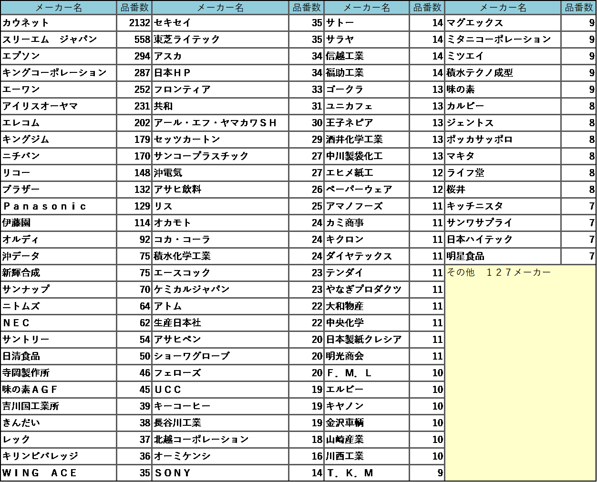
Task: Click the 信越工業 maker cell
Action: click(x=367, y=56)
